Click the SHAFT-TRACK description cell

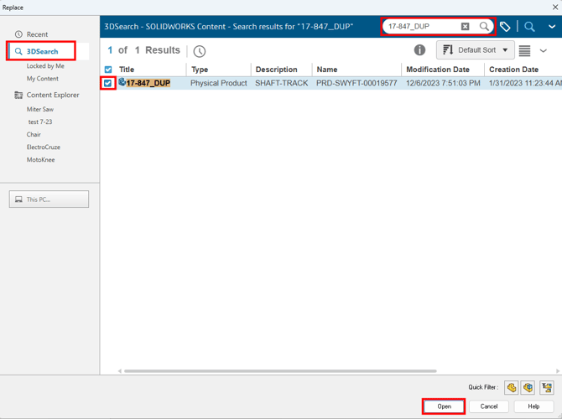(281, 83)
